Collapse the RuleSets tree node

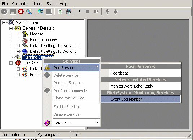pyautogui.click(x=11, y=63)
